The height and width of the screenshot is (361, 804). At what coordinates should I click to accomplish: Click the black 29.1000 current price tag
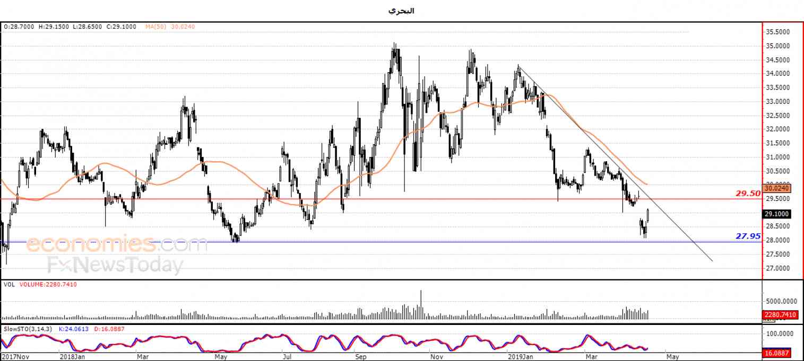click(x=777, y=214)
